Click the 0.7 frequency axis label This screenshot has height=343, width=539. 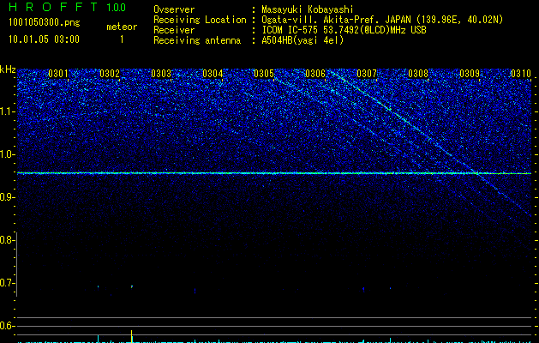pyautogui.click(x=7, y=283)
